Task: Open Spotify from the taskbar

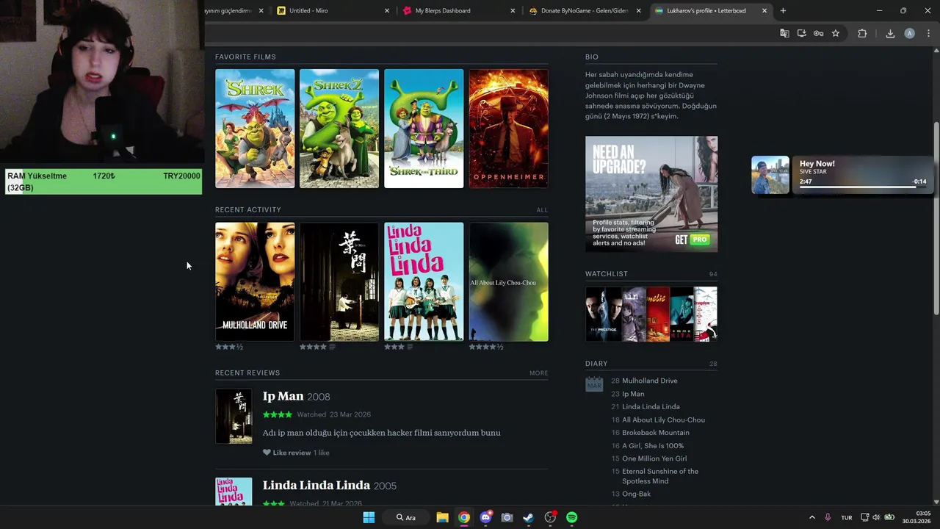Action: pos(571,517)
